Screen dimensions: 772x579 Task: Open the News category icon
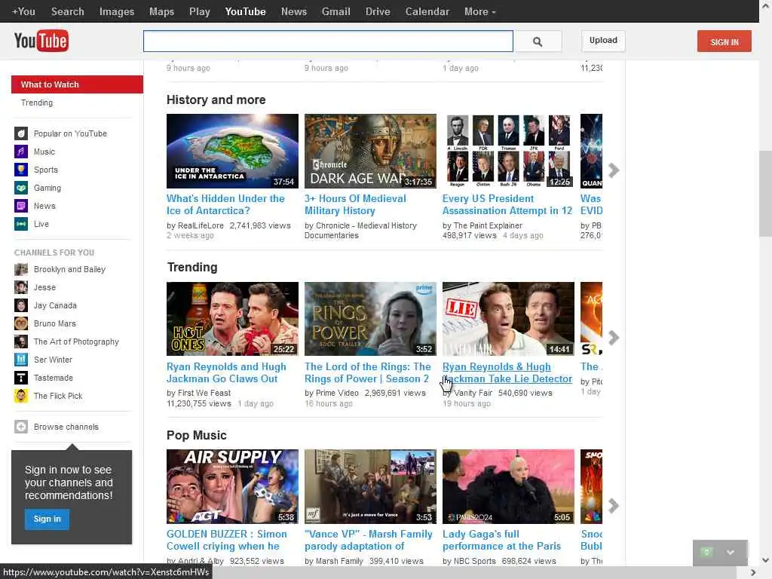tap(20, 206)
